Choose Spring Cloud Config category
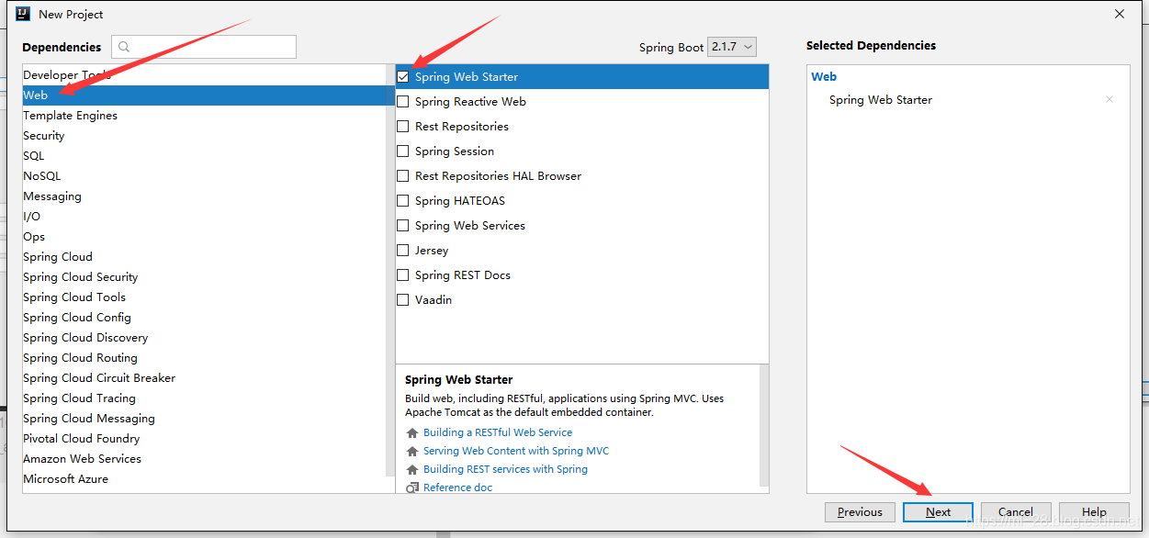Image resolution: width=1149 pixels, height=538 pixels. point(205,318)
